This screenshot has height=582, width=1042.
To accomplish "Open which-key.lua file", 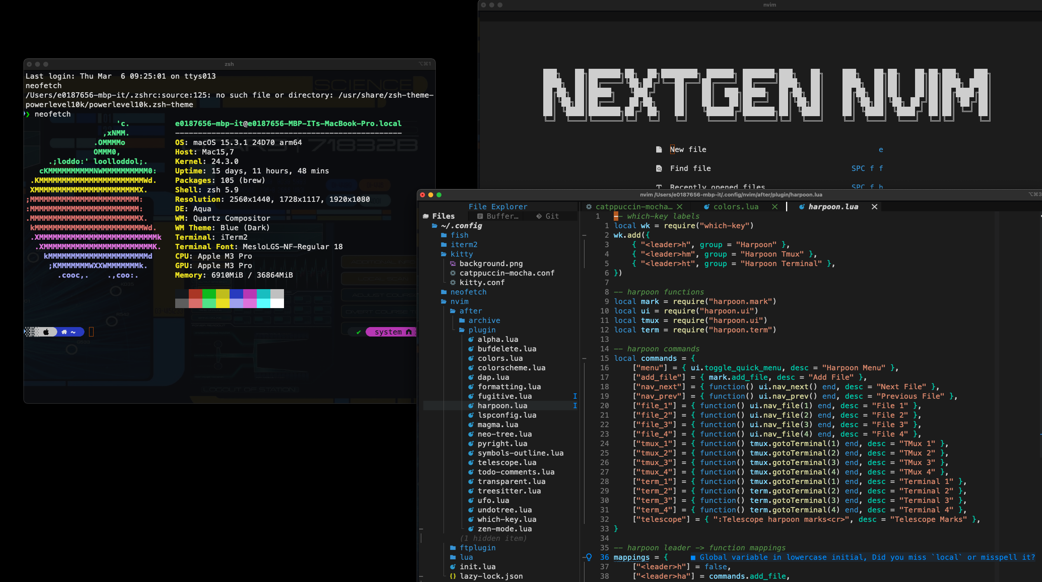I will [x=502, y=519].
